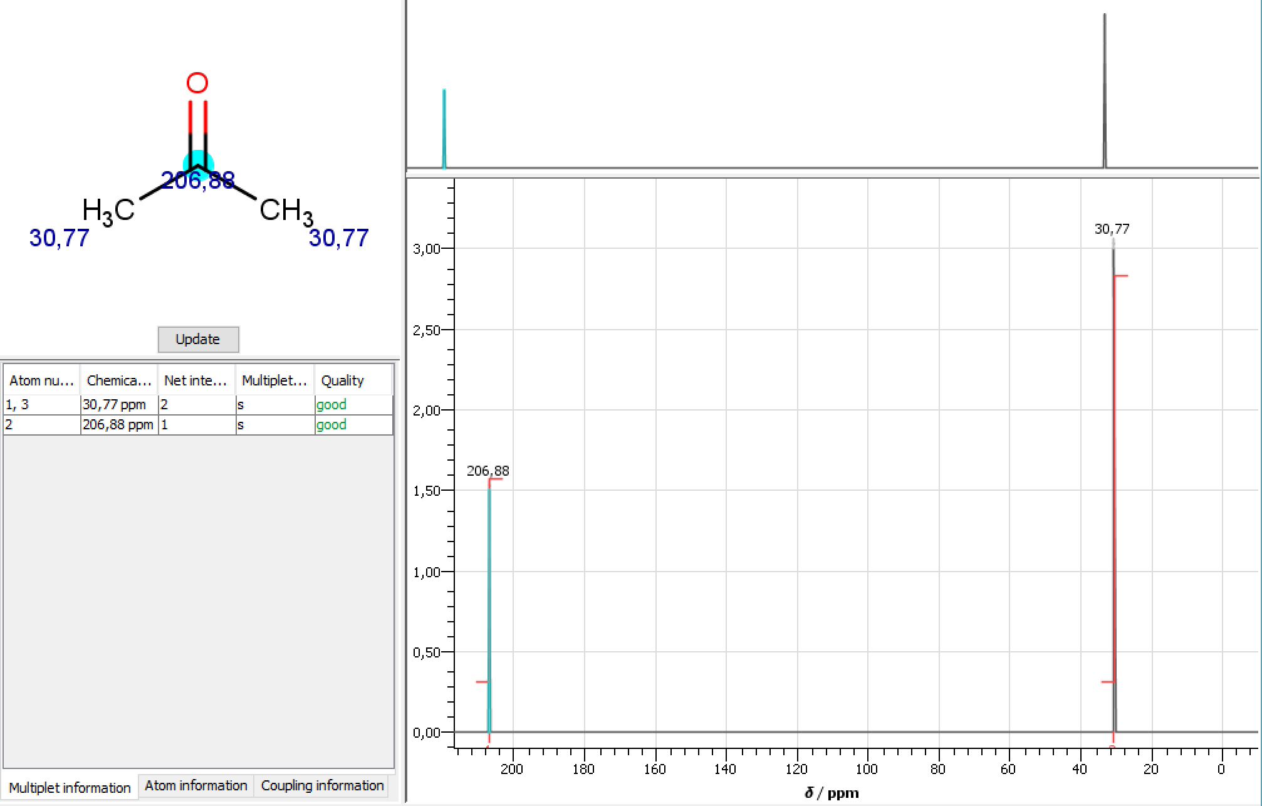Select the 206,88 ppm table row
This screenshot has height=806, width=1262.
[x=118, y=425]
